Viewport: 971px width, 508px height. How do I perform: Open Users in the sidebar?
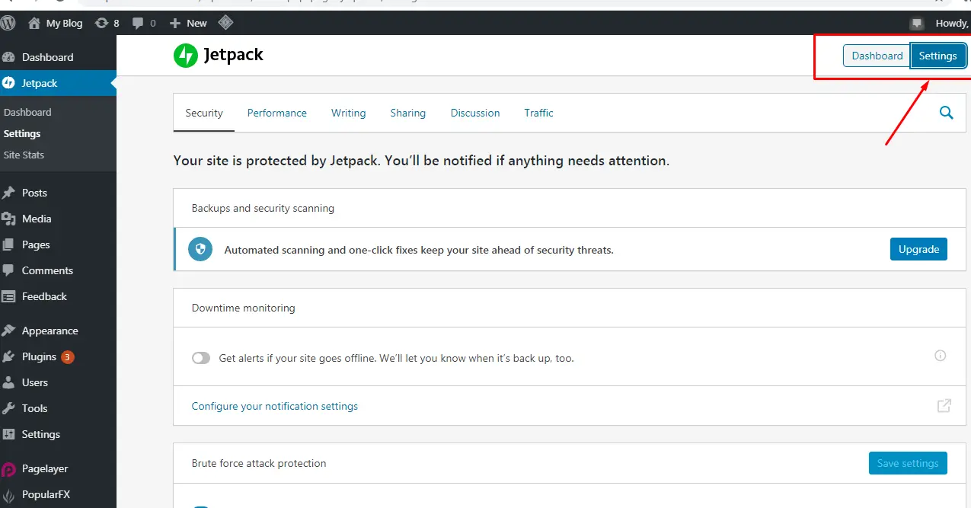[x=58, y=382]
